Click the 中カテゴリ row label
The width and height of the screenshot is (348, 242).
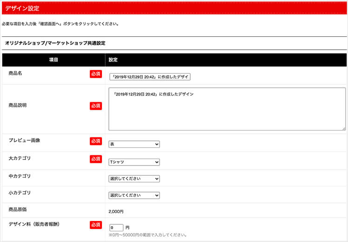coord(20,176)
